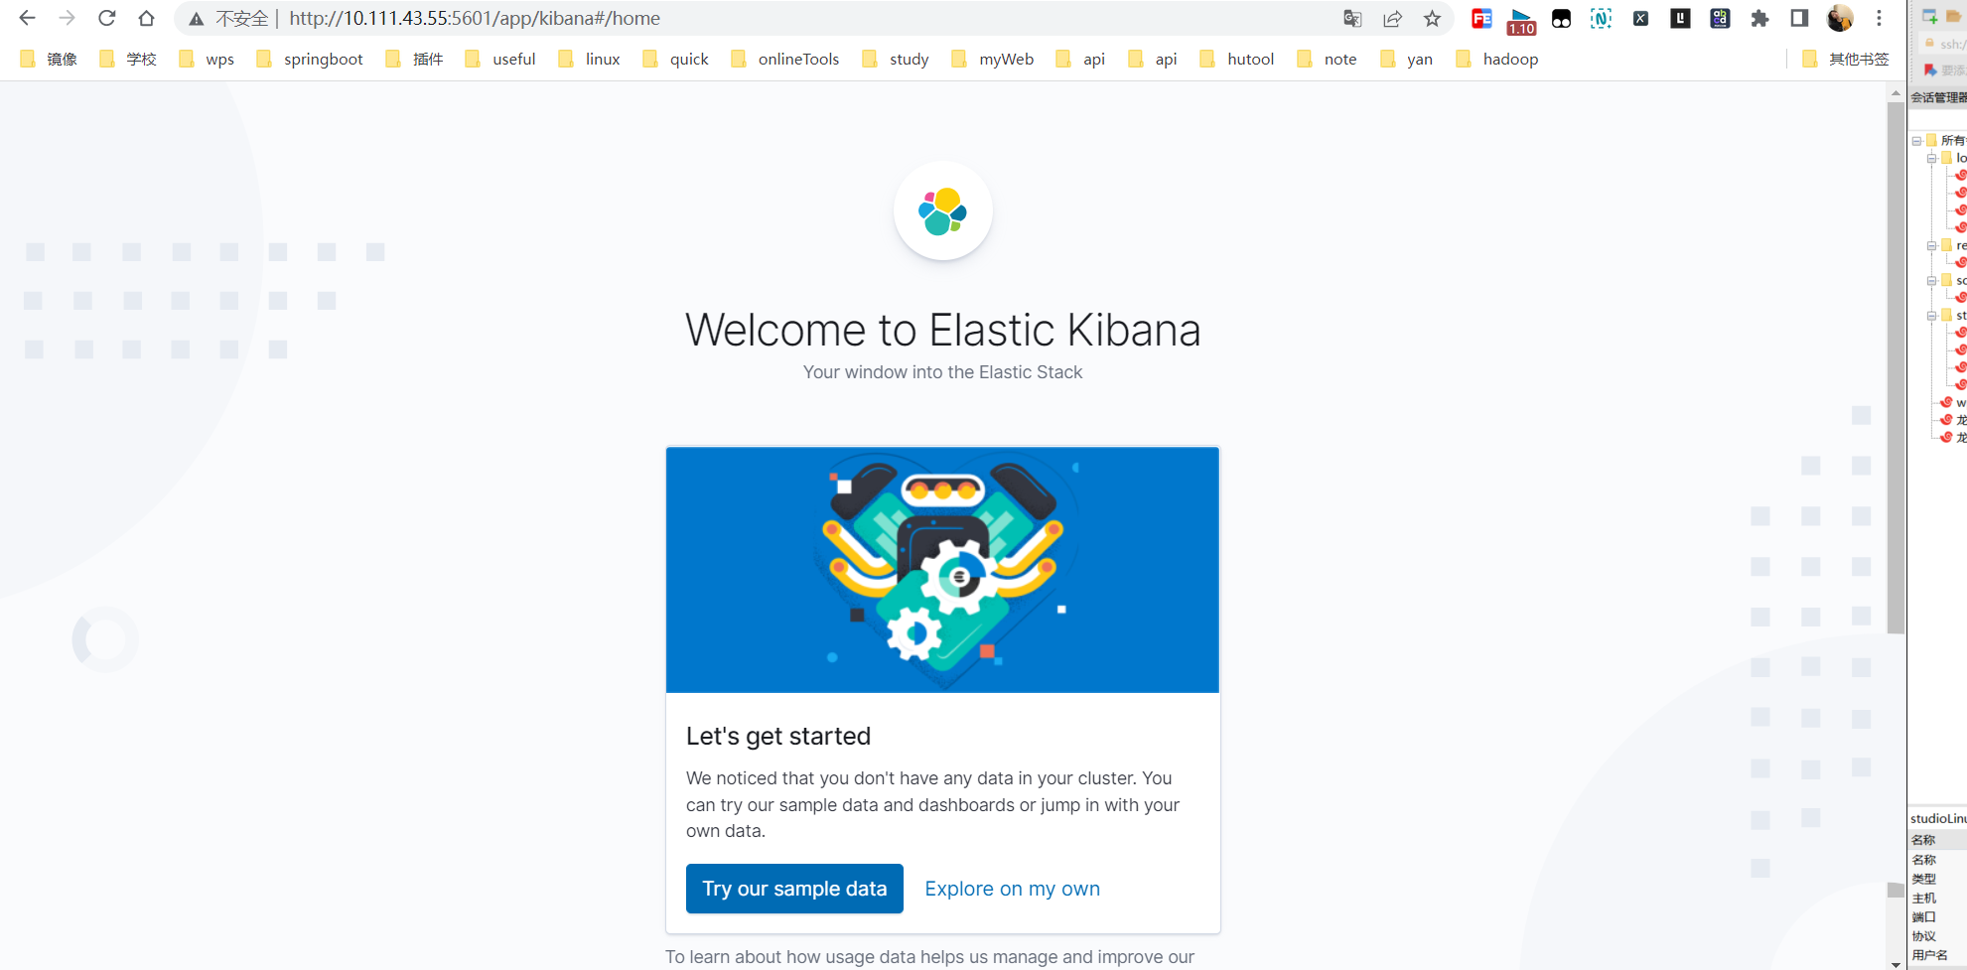The width and height of the screenshot is (1967, 970).
Task: Open the springboot bookmark folder
Action: [310, 60]
